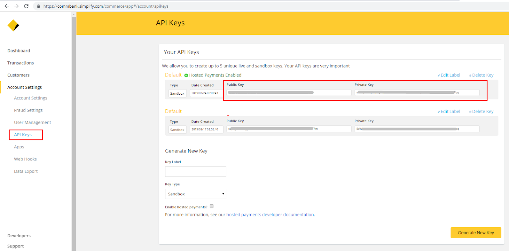Open Data Export sub-item
The height and width of the screenshot is (251, 509).
coord(26,171)
